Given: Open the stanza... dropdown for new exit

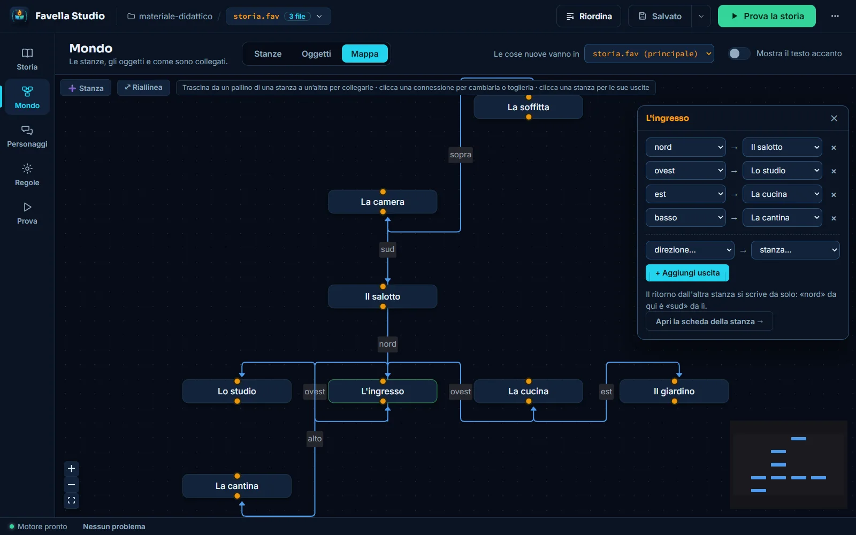Looking at the screenshot, I should coord(796,250).
